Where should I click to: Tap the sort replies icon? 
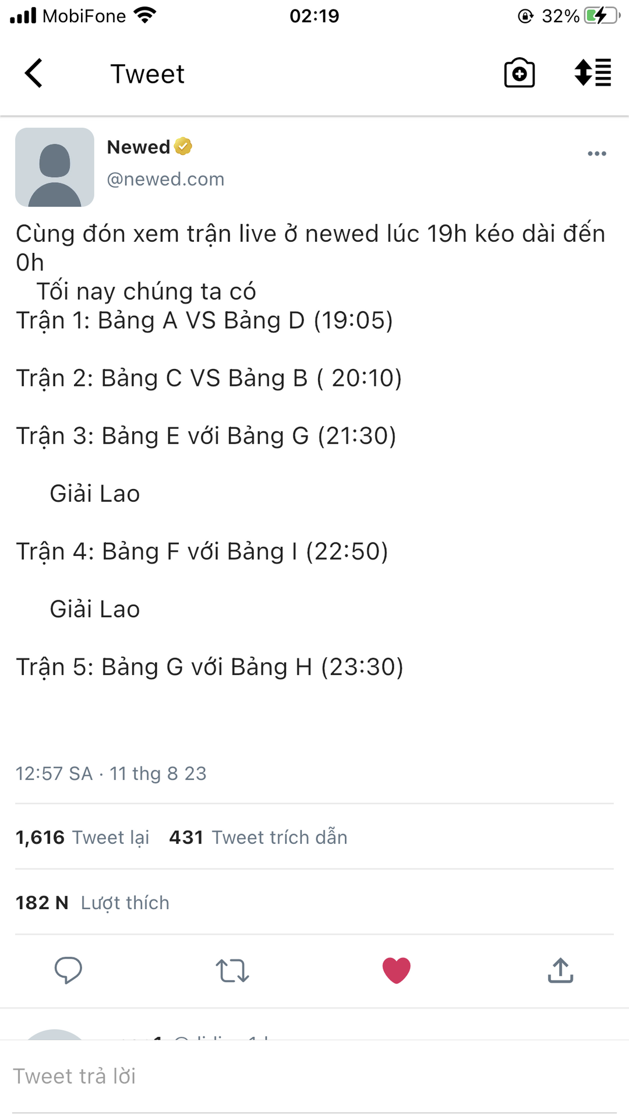tap(592, 73)
